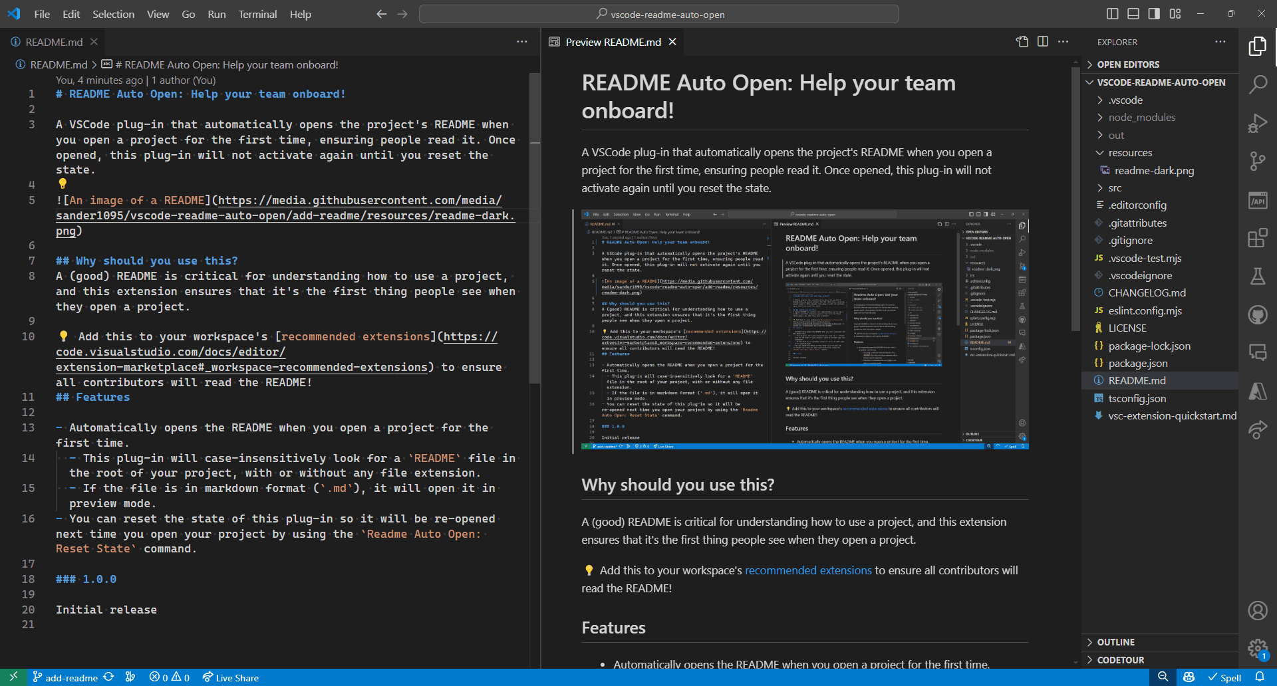Screen dimensions: 1277x686
Task: Click the Show Source icon in preview toolbar
Action: (x=1022, y=42)
